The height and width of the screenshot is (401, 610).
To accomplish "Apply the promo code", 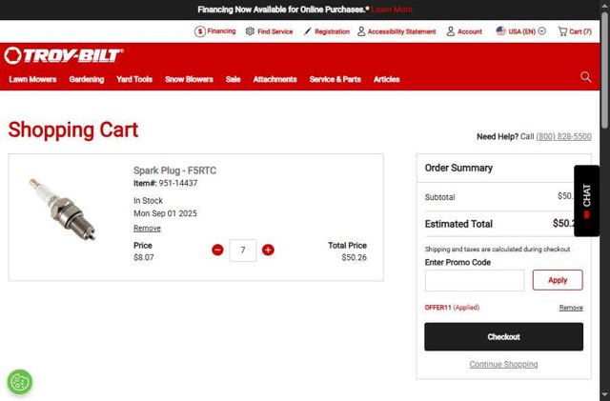I will 558,280.
